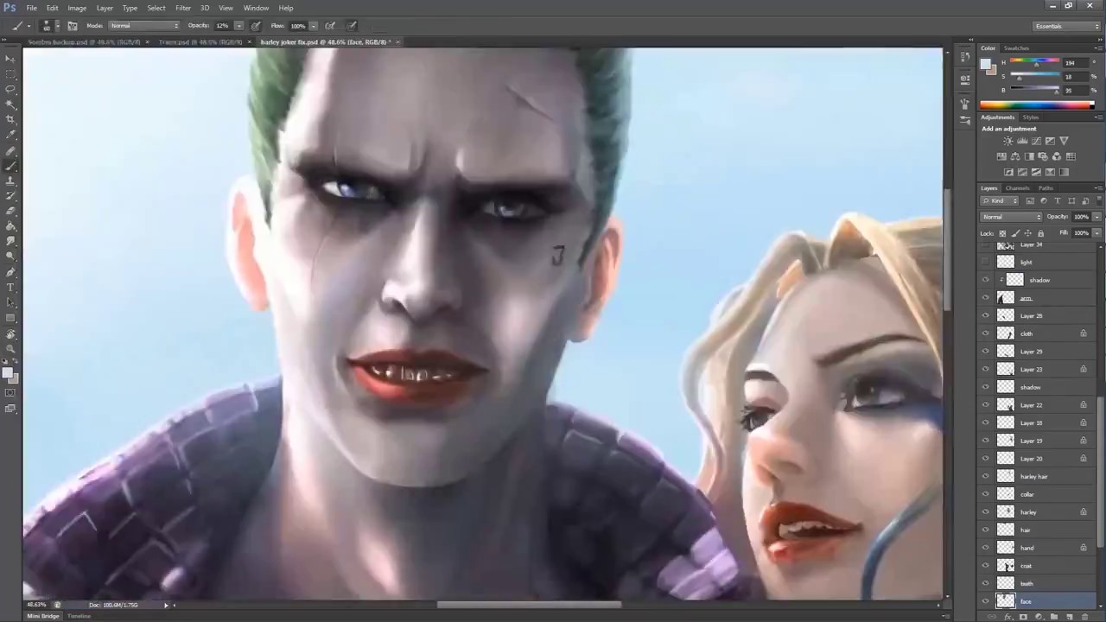Open the brush Mode dropdown in options bar
The height and width of the screenshot is (622, 1106).
(143, 26)
